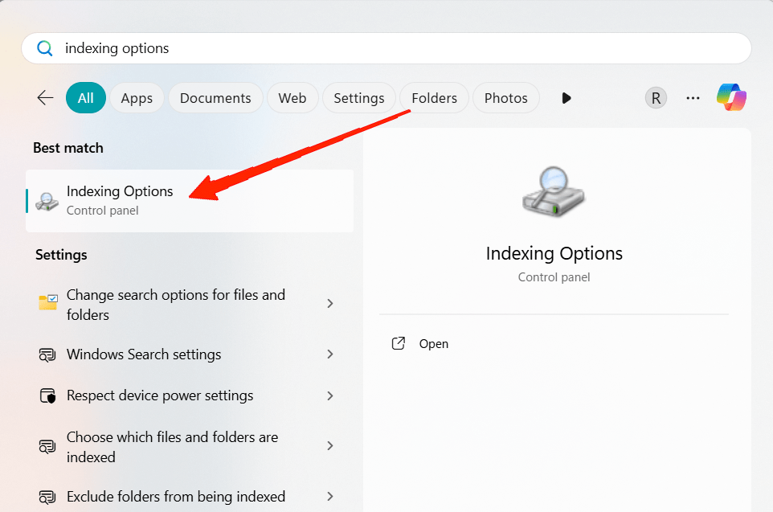The image size is (773, 512).
Task: Expand Change search options for files chevron
Action: point(330,304)
